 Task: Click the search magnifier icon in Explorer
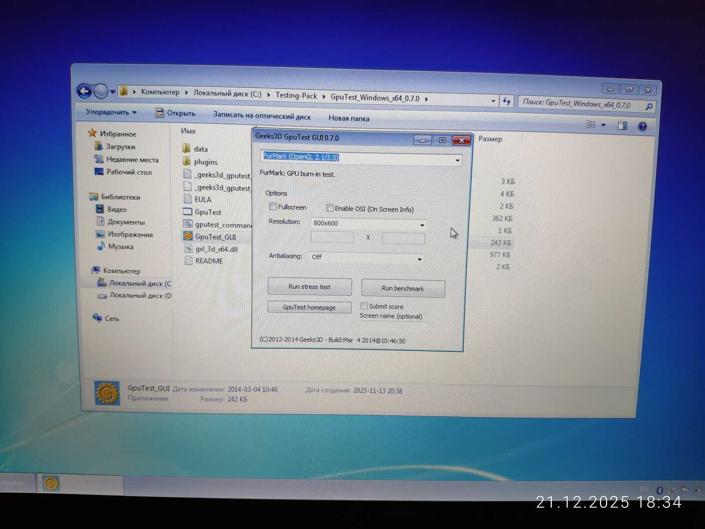point(649,107)
